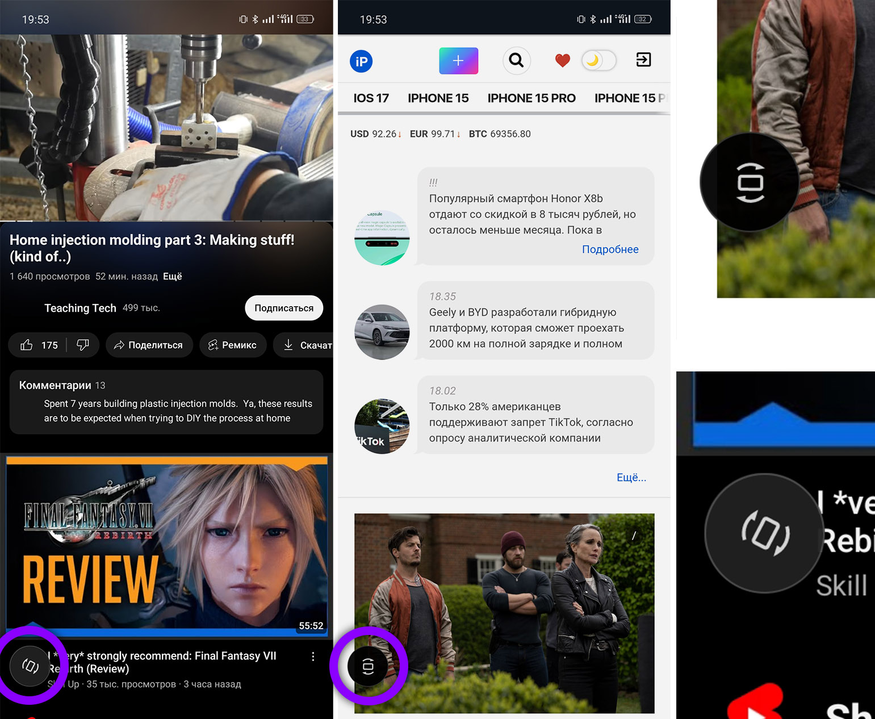Show more news via Ещё... link
Viewport: 875px width, 719px height.
click(631, 478)
